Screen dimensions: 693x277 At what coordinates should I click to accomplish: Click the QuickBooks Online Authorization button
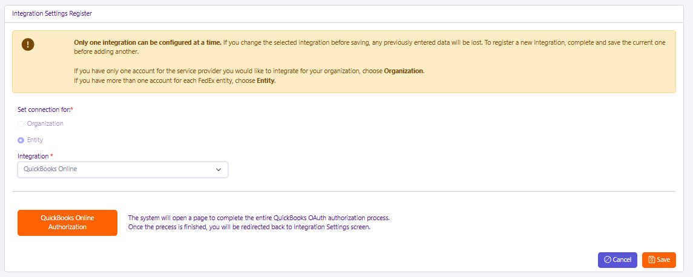coord(68,223)
